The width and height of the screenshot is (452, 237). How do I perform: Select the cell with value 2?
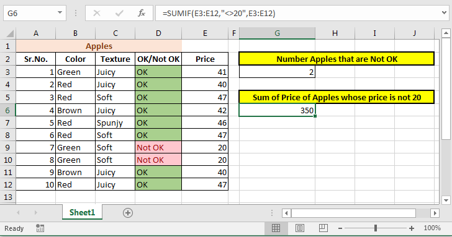(277, 72)
